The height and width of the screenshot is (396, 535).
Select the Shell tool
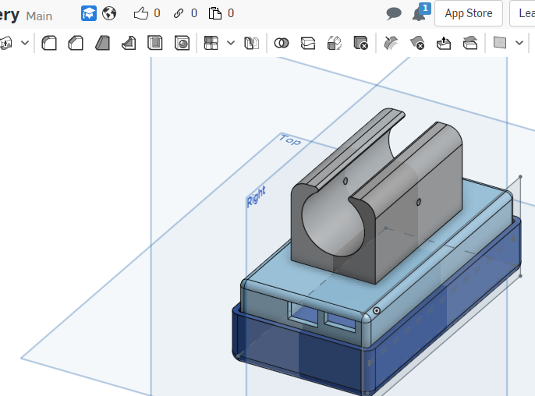tap(155, 43)
